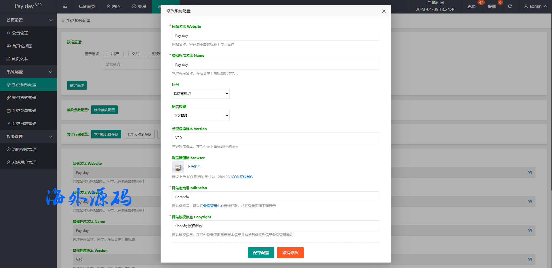Check the 用户 display option checkbox
Image resolution: width=552 pixels, height=268 pixels.
[x=106, y=54]
